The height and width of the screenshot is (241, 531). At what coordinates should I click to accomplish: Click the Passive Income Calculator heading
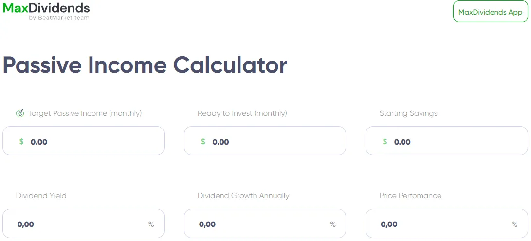[x=145, y=65]
